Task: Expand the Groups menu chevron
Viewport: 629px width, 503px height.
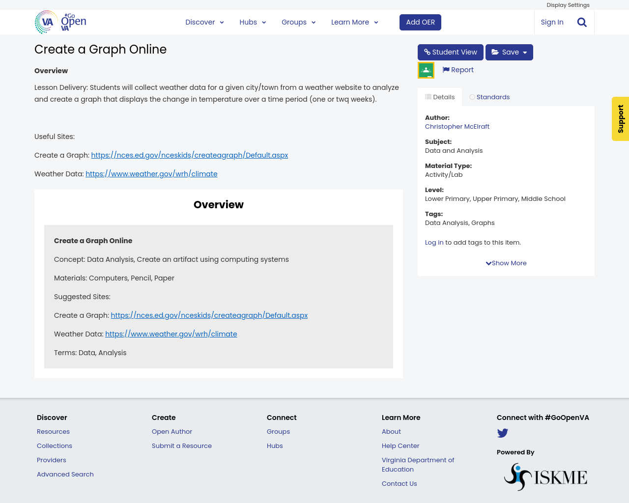Action: [313, 22]
